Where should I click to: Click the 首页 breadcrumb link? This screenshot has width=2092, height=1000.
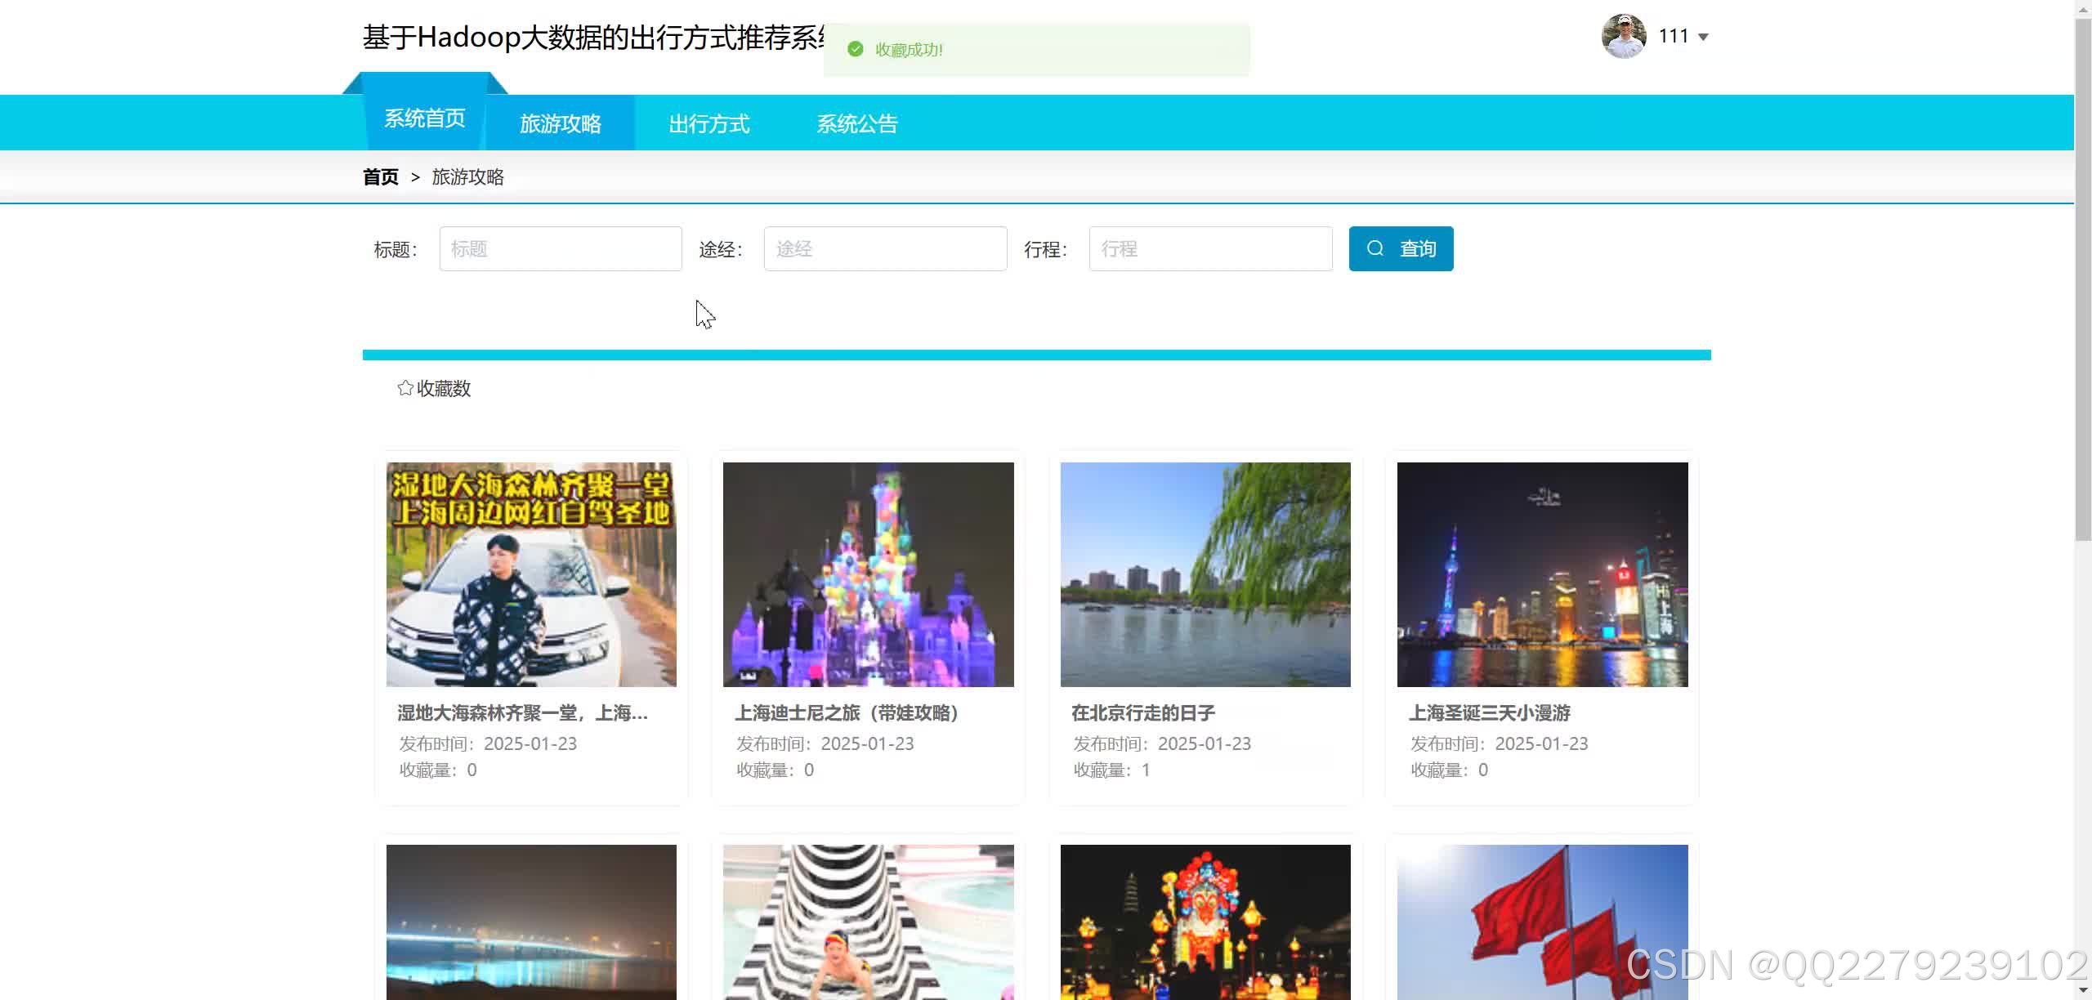(x=381, y=177)
